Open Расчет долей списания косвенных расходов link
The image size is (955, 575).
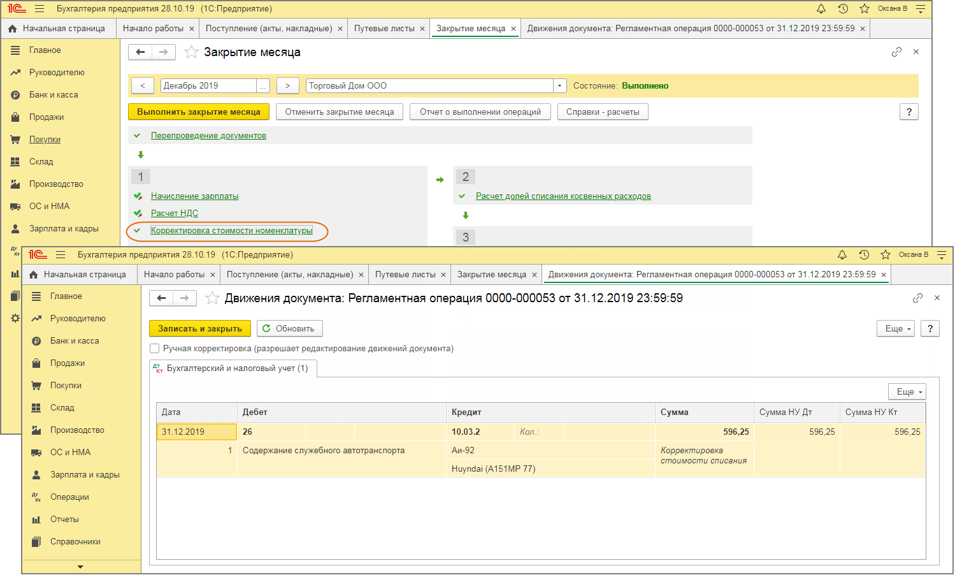point(563,196)
